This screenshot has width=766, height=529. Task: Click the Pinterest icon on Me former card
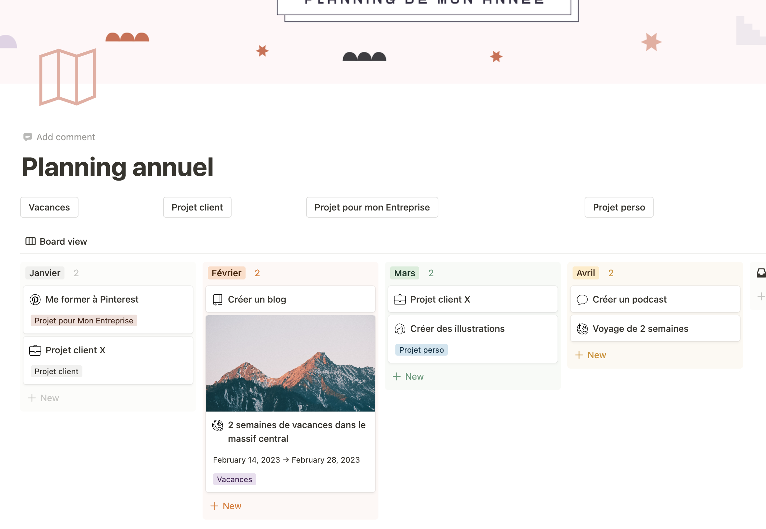pos(35,300)
